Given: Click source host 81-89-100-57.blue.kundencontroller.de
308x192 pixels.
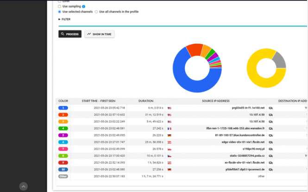Looking at the screenshot, I should coord(240,135).
